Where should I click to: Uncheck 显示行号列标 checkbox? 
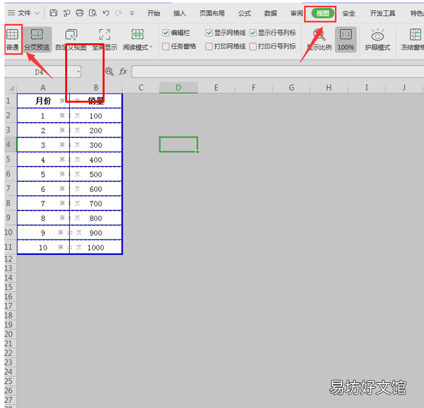point(252,33)
